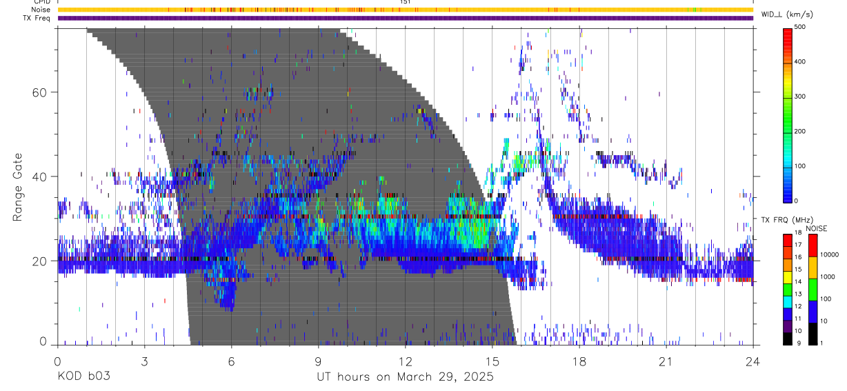Click the 'UT hours on March 29, 2025' axis title

tap(405, 377)
